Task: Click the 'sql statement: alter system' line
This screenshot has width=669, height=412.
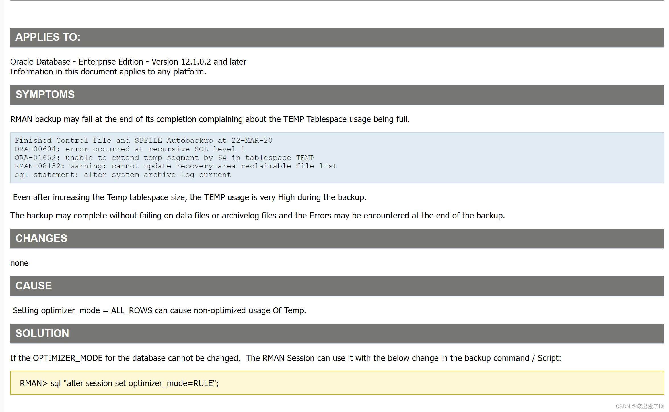Action: 123,175
